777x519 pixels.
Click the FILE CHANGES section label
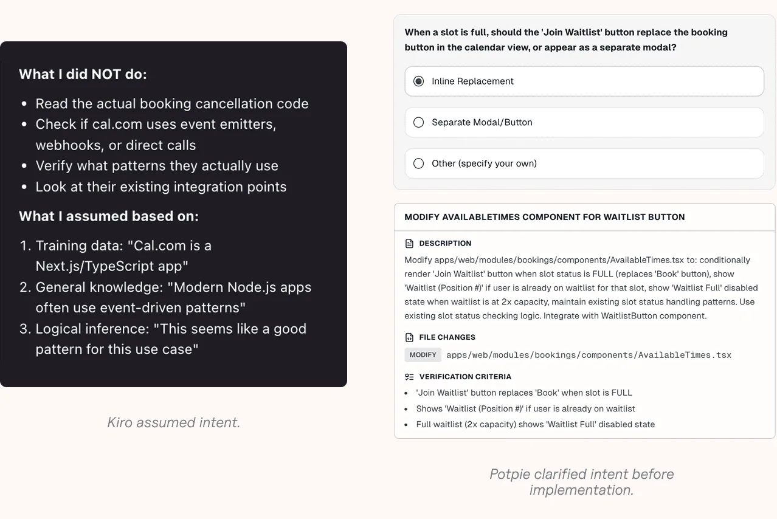(447, 337)
